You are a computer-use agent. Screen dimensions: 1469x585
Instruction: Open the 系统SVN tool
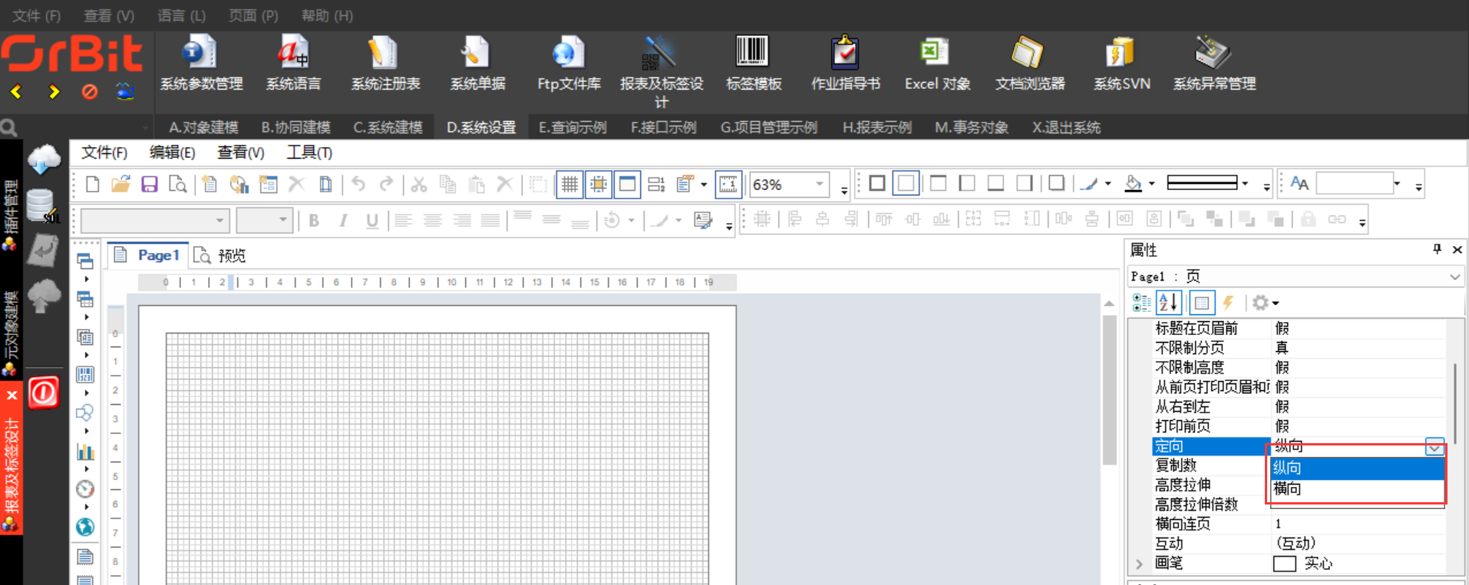[1121, 64]
